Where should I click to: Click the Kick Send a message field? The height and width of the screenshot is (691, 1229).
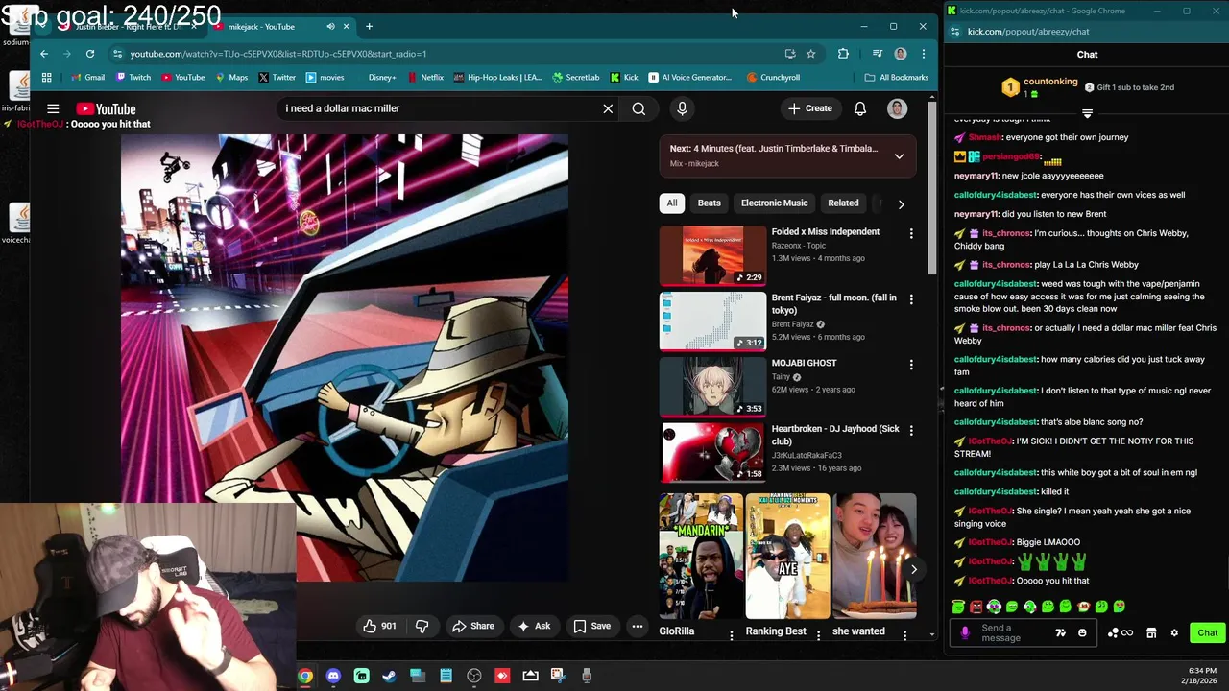[1012, 632]
